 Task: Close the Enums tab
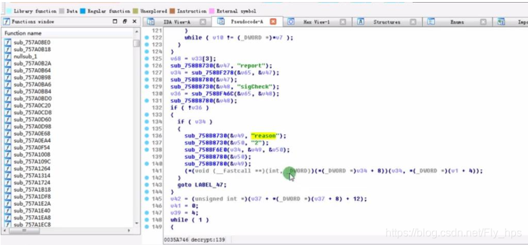(483, 22)
